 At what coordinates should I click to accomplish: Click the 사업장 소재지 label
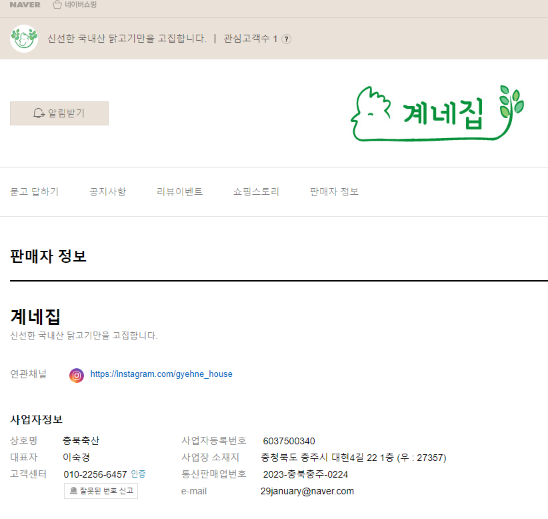210,457
